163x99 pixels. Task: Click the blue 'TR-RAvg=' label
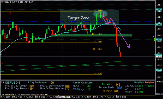click(79, 89)
